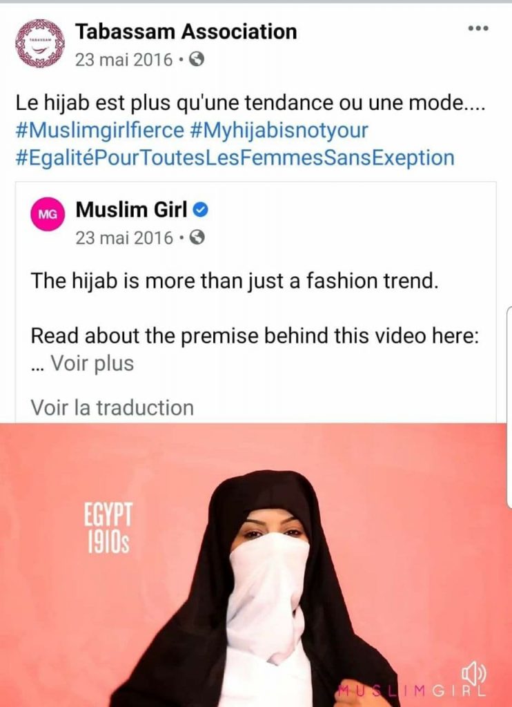
Task: Click the blue verified badge
Action: pos(201,210)
